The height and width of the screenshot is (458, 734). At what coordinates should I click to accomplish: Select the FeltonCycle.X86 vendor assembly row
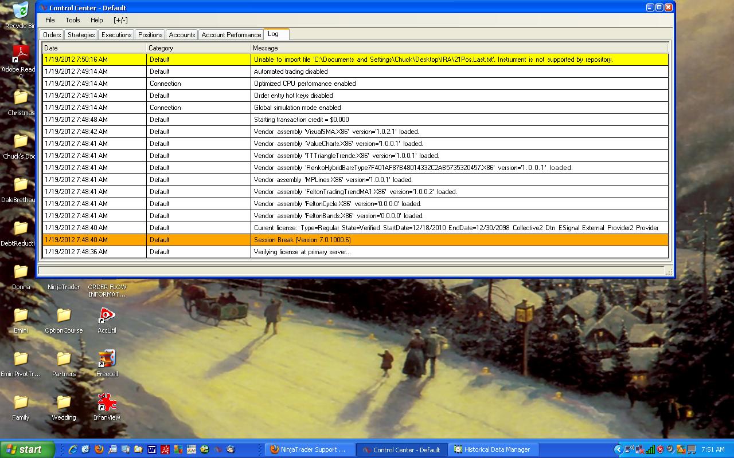pos(356,204)
